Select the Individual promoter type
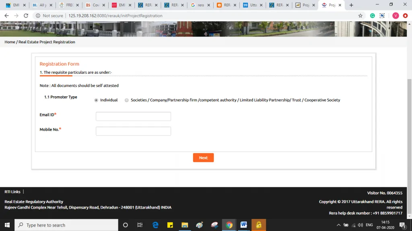Image resolution: width=412 pixels, height=231 pixels. click(x=96, y=100)
